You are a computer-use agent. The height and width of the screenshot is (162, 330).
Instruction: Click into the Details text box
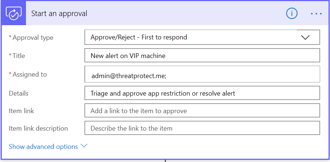click(202, 93)
